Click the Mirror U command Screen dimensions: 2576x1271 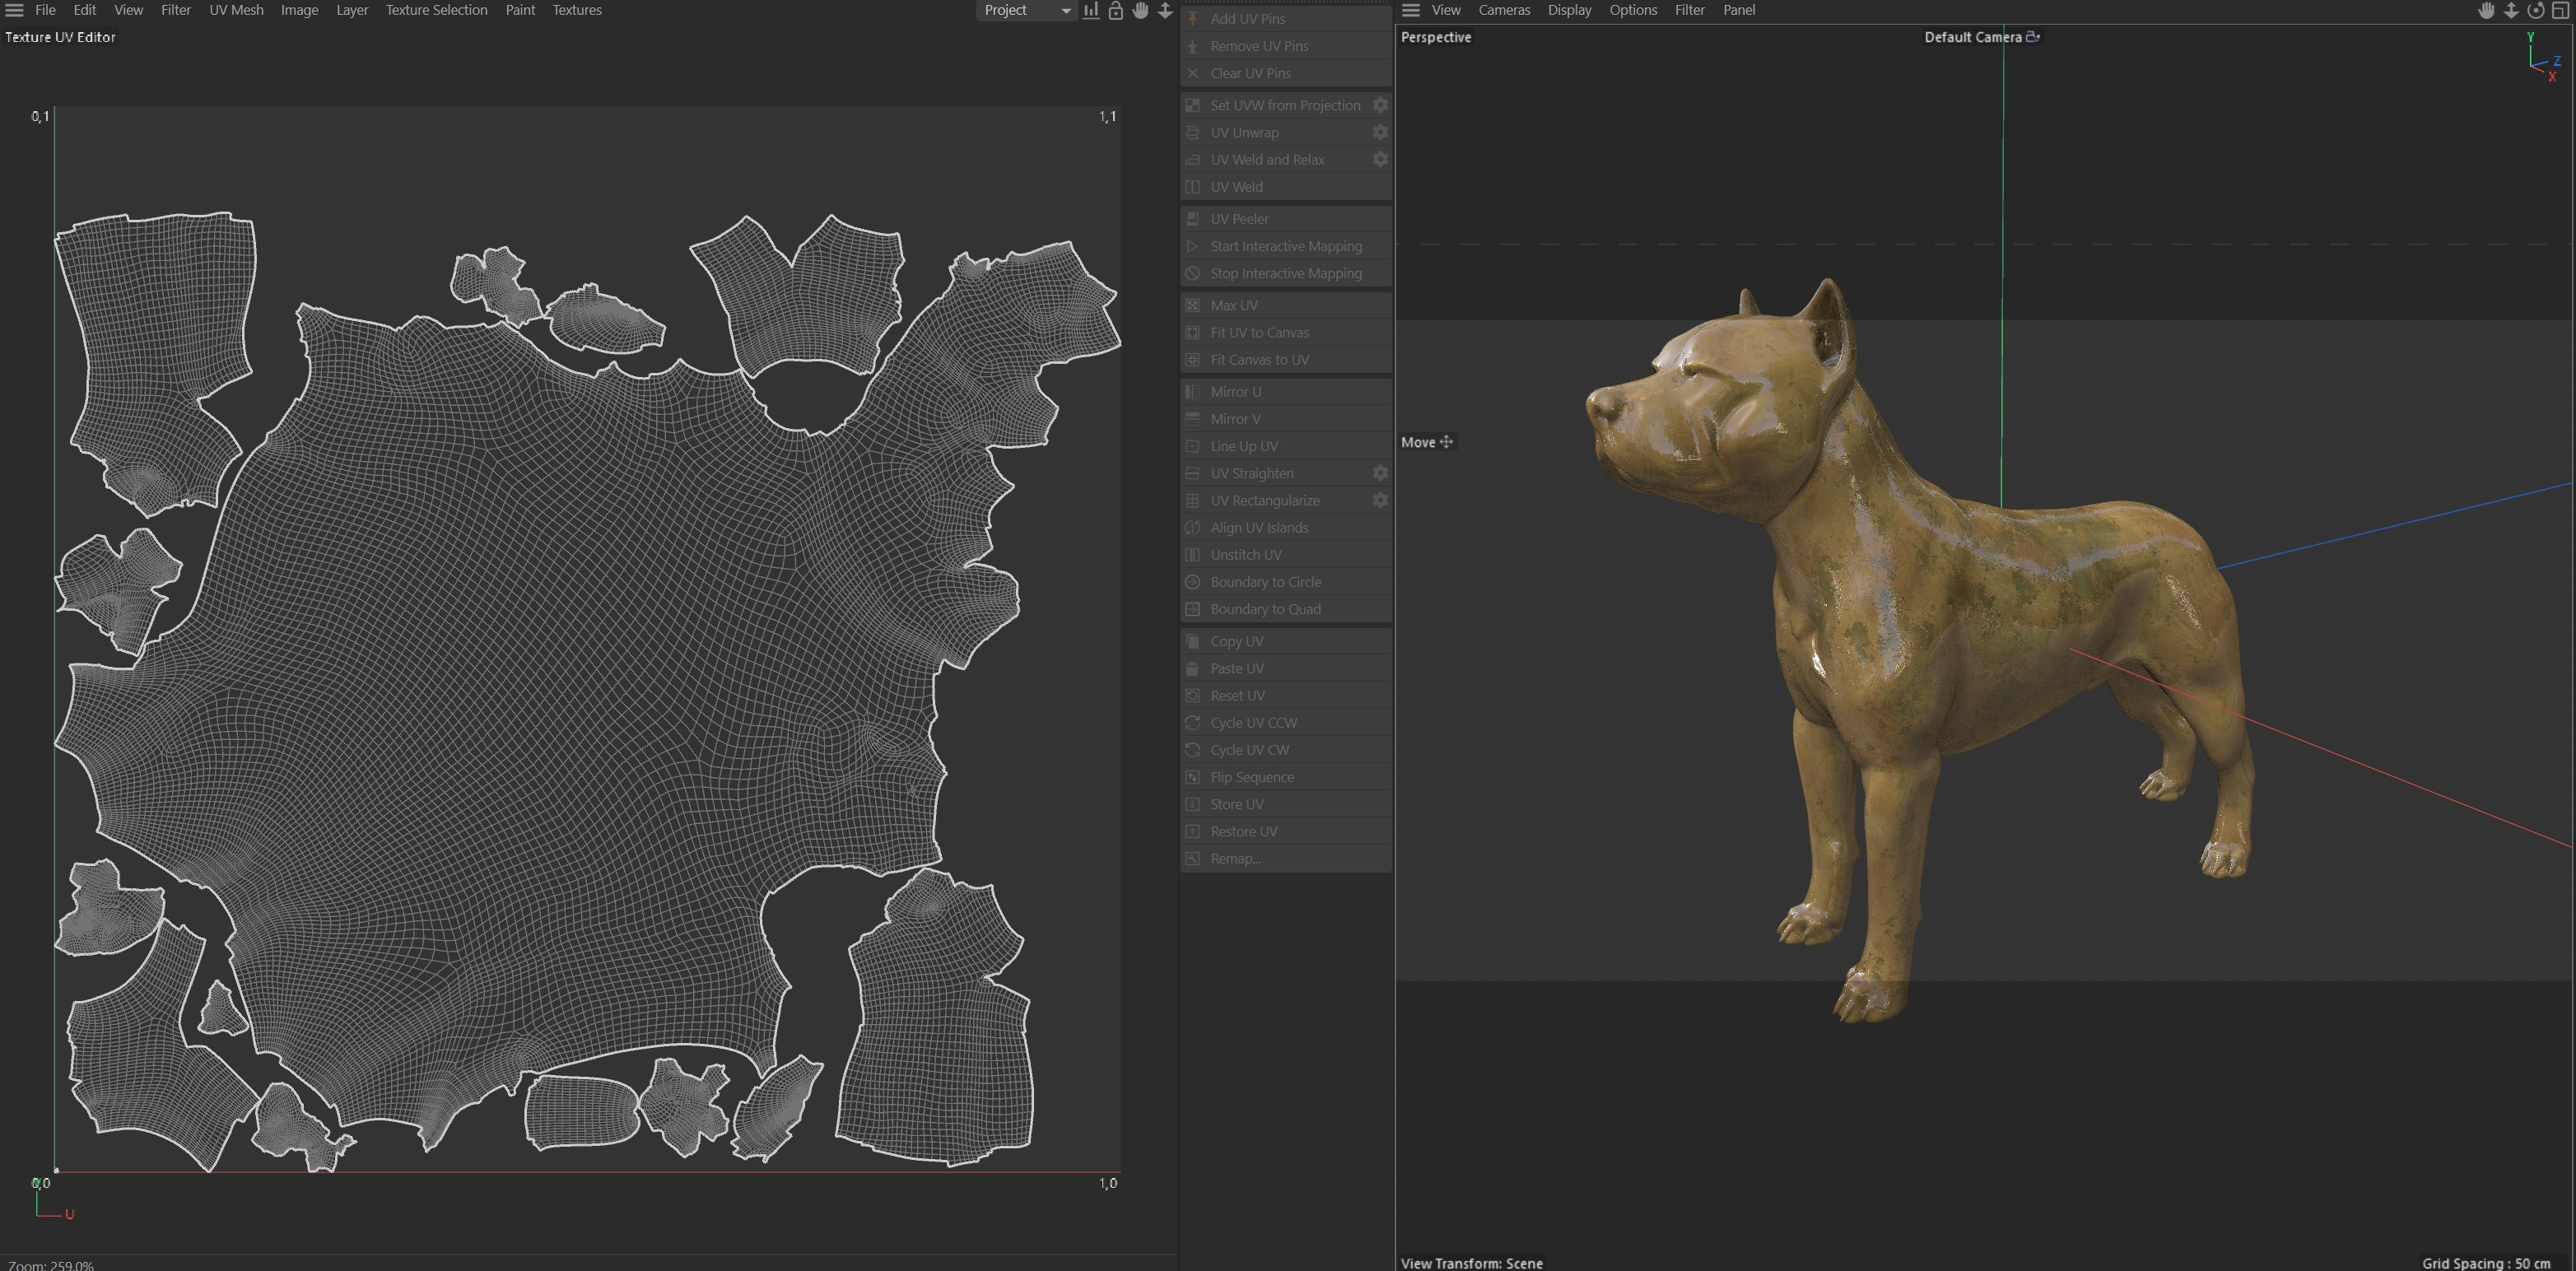[1235, 391]
